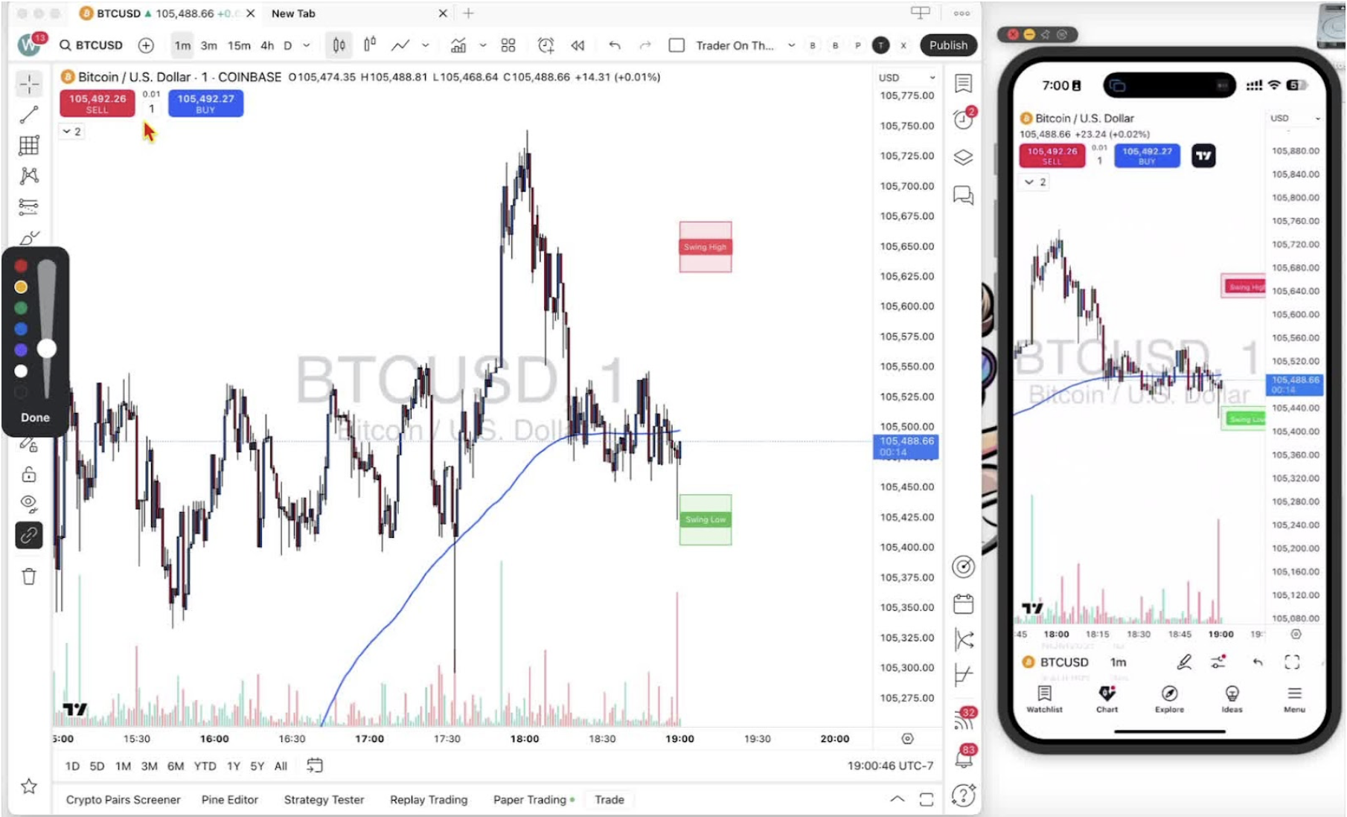This screenshot has height=817, width=1347.
Task: Select the 15m timeframe
Action: click(239, 45)
